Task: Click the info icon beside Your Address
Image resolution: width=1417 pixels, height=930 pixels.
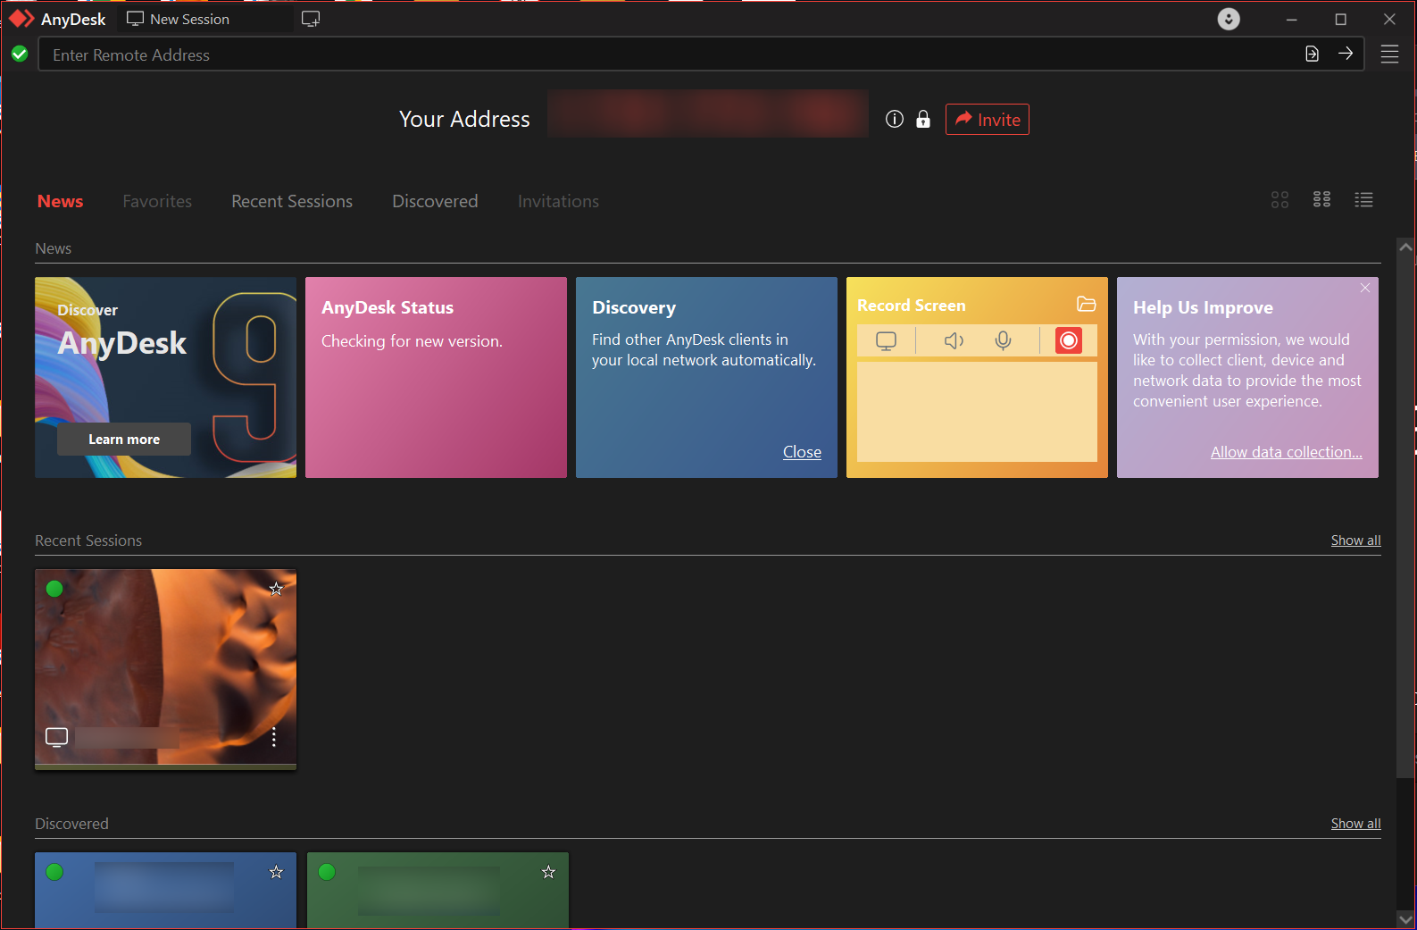Action: (x=894, y=120)
